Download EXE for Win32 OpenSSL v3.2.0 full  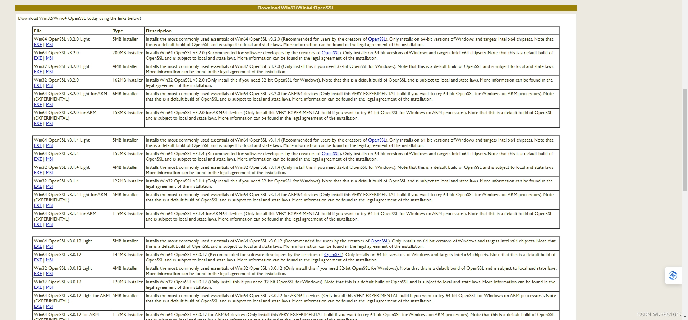[x=38, y=85]
